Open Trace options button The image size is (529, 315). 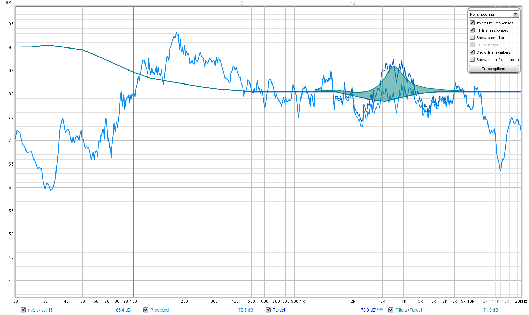(x=494, y=69)
